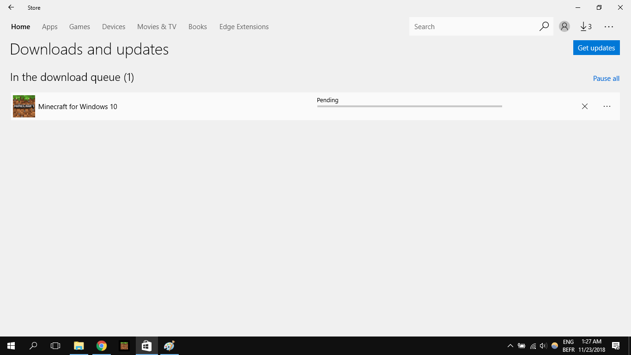The image size is (631, 355).
Task: Switch to Google Chrome in the taskbar
Action: click(102, 346)
